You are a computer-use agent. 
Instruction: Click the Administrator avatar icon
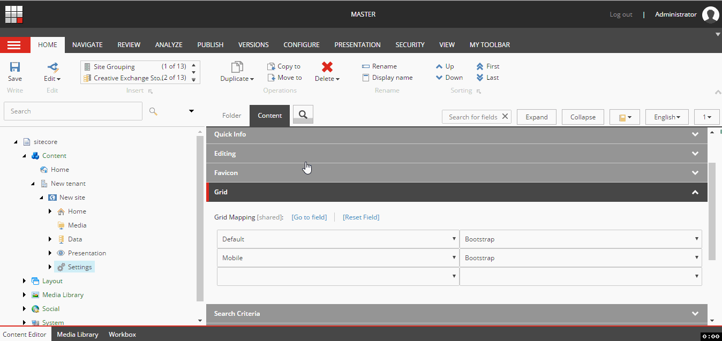tap(710, 14)
